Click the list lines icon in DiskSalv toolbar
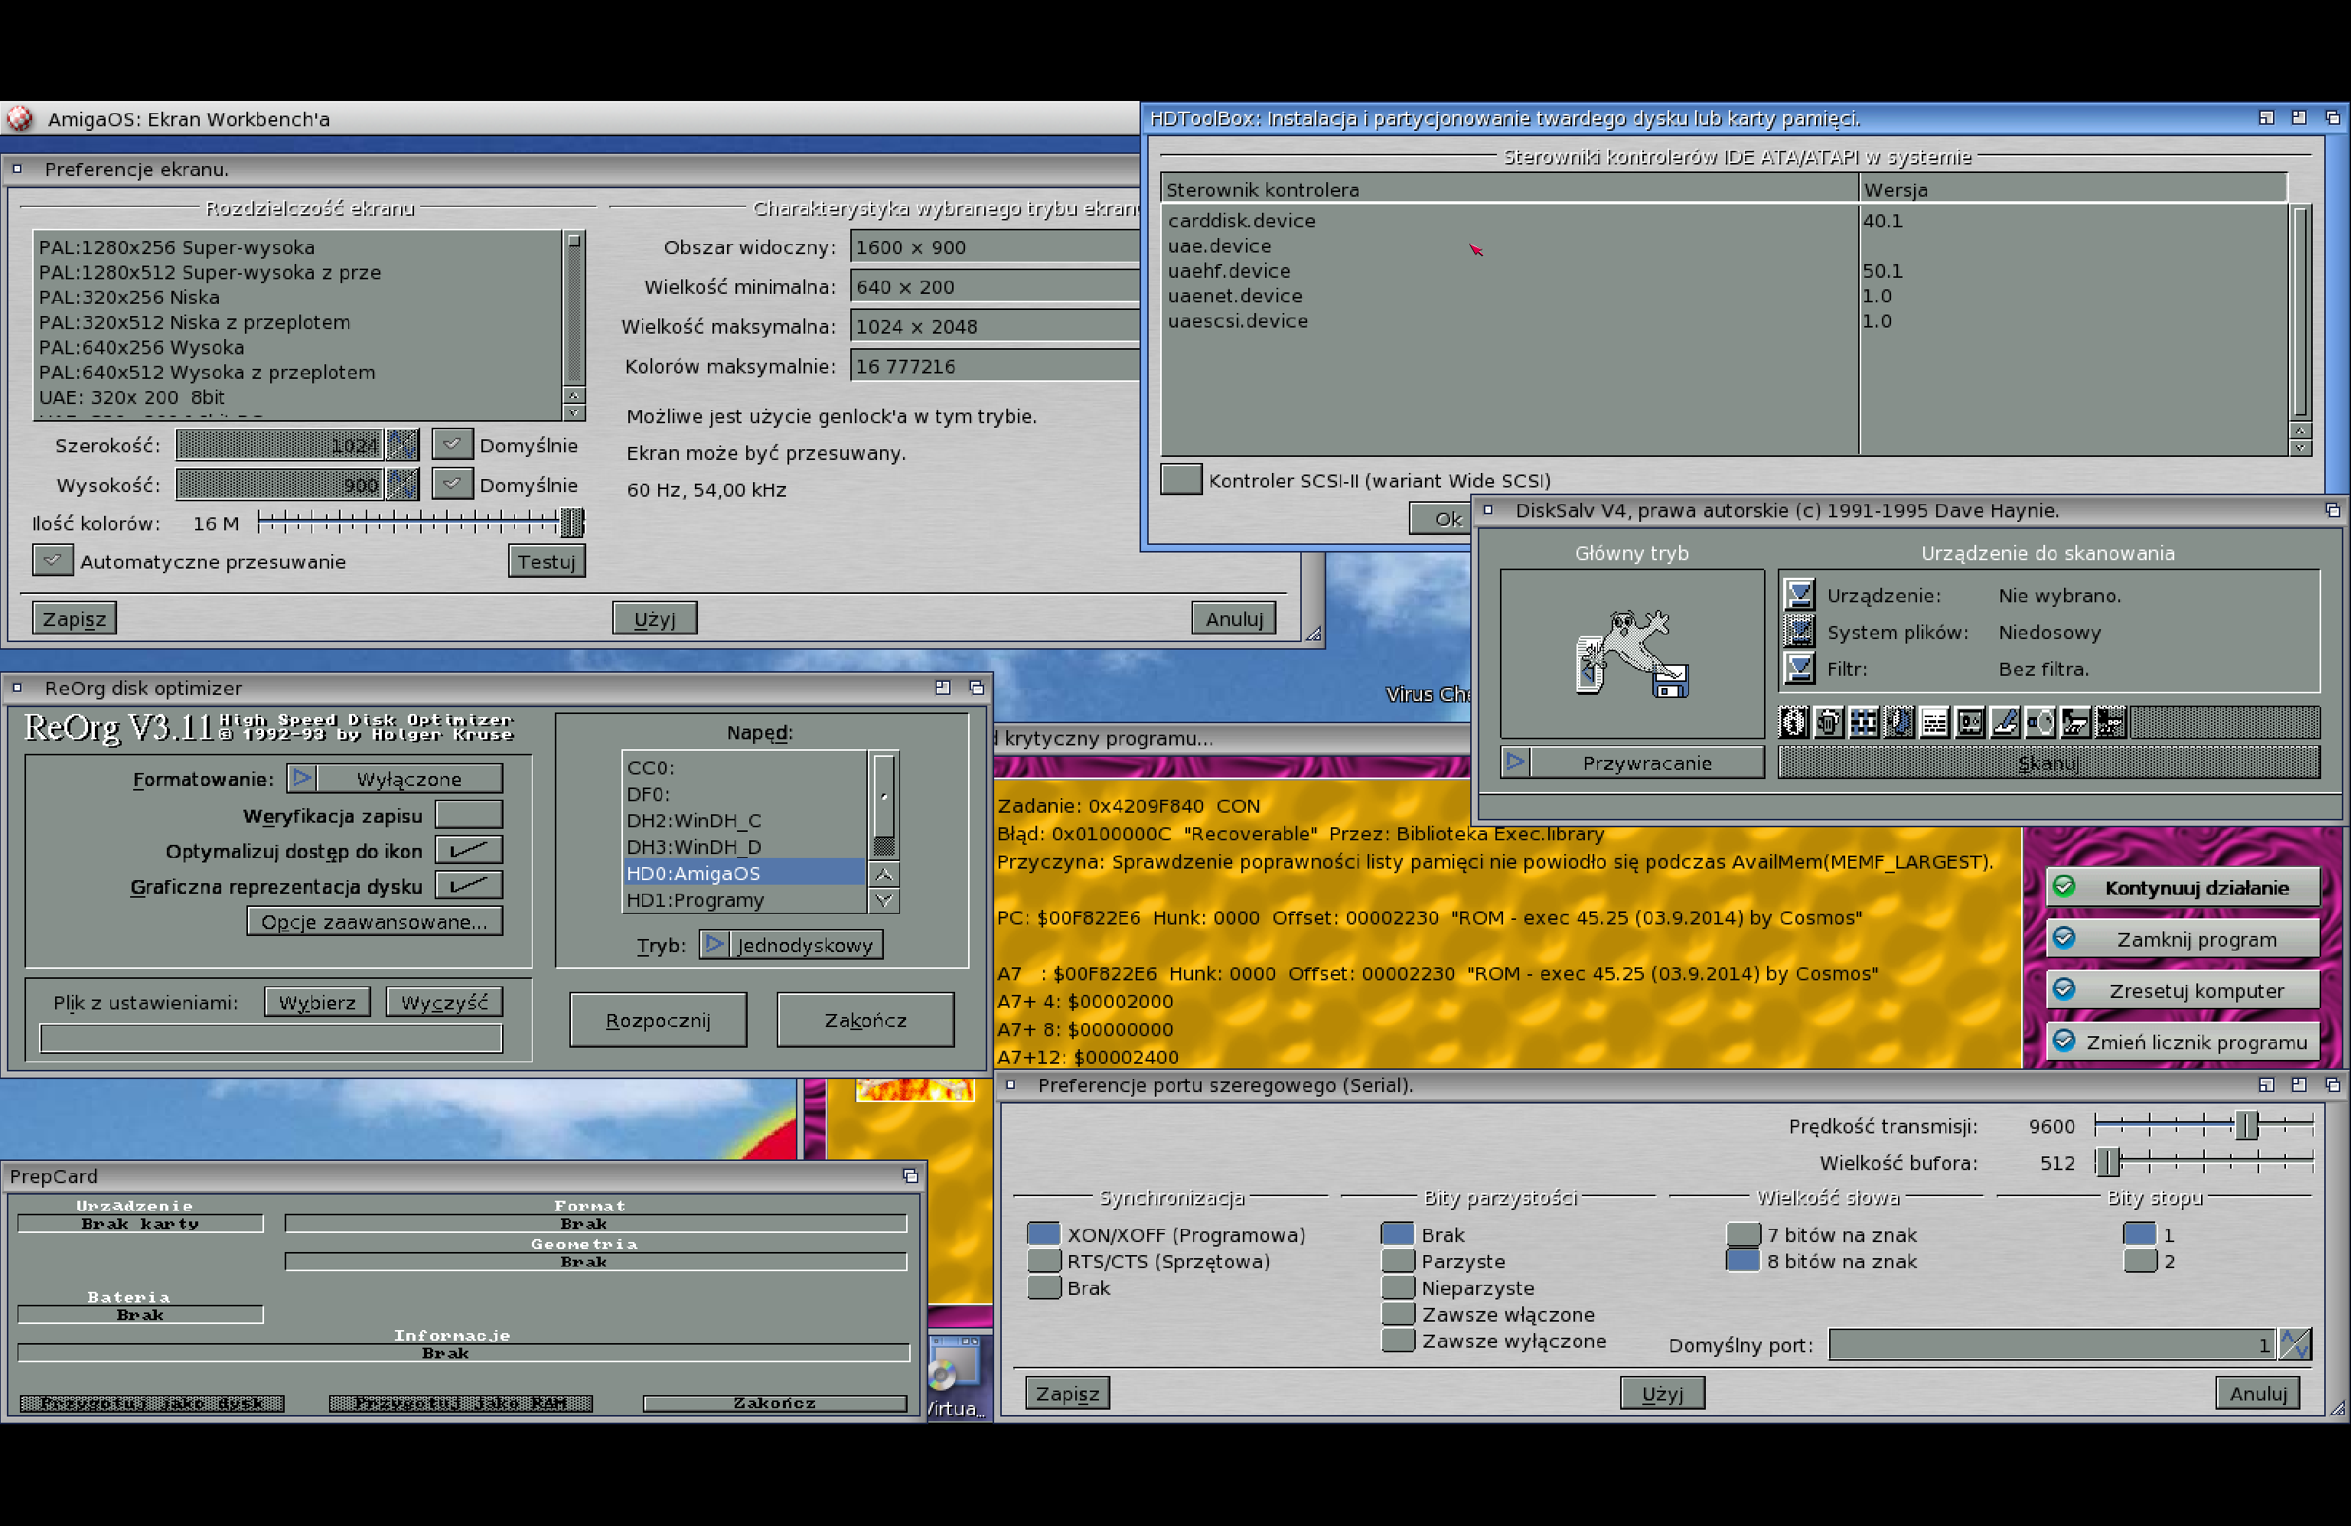 coord(1934,723)
